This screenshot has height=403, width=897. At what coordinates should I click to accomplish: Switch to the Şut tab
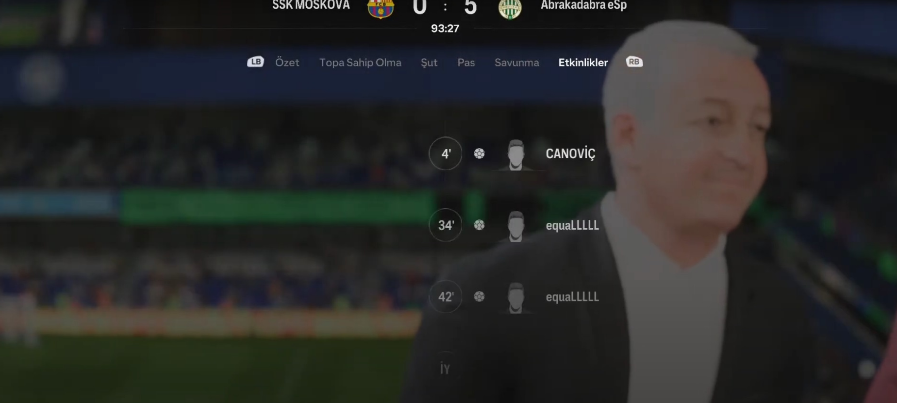[429, 63]
